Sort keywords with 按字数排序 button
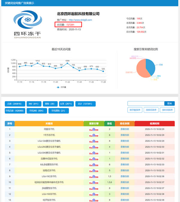 click(135, 110)
